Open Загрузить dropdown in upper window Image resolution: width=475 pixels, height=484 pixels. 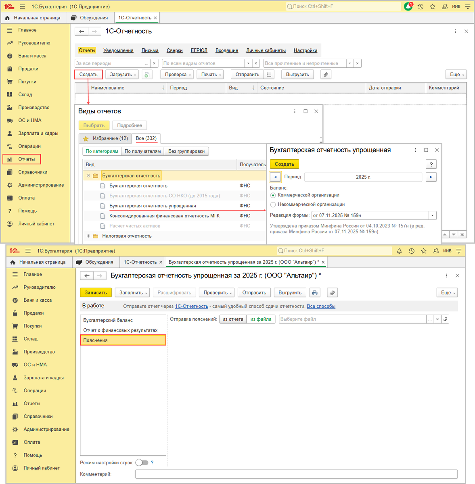(x=123, y=75)
